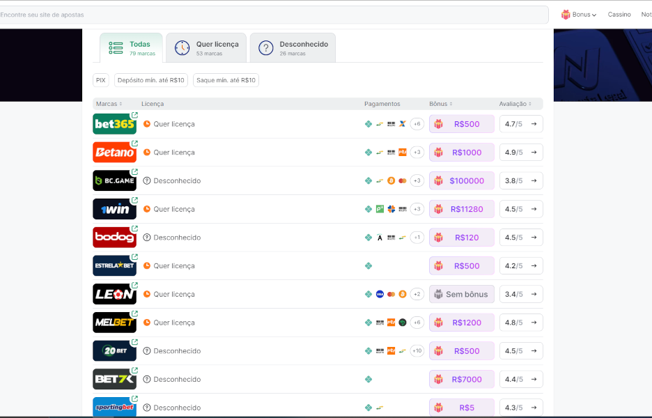Open the Bonus dropdown menu

579,15
